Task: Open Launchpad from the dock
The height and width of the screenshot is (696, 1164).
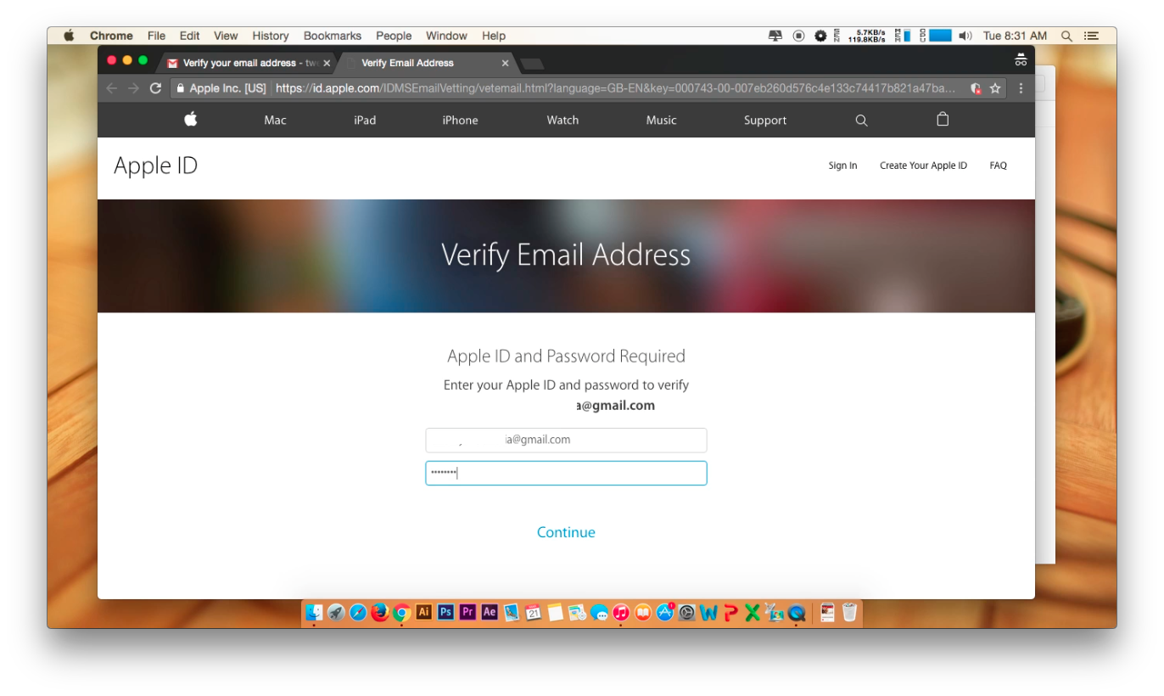Action: (336, 612)
